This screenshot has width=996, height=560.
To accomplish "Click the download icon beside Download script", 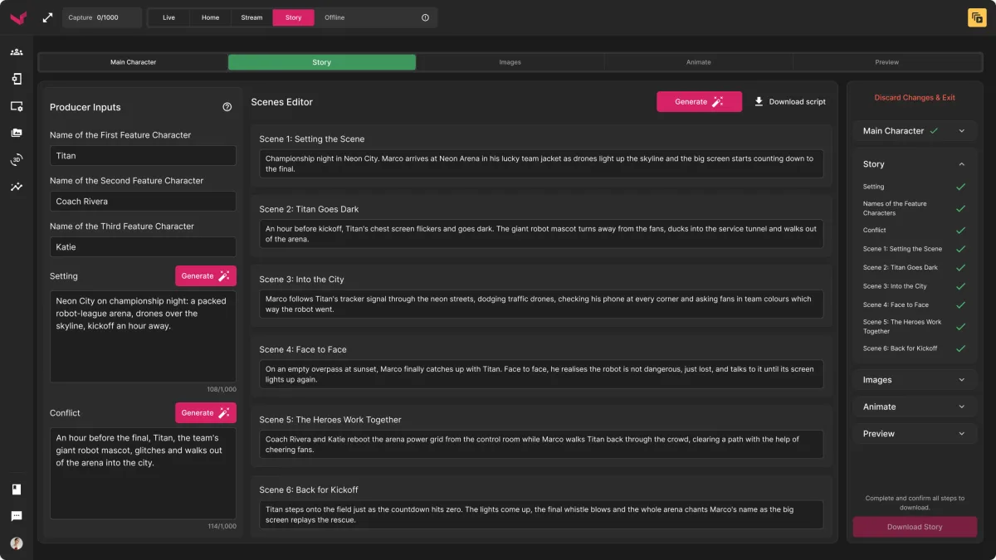I will pos(759,101).
